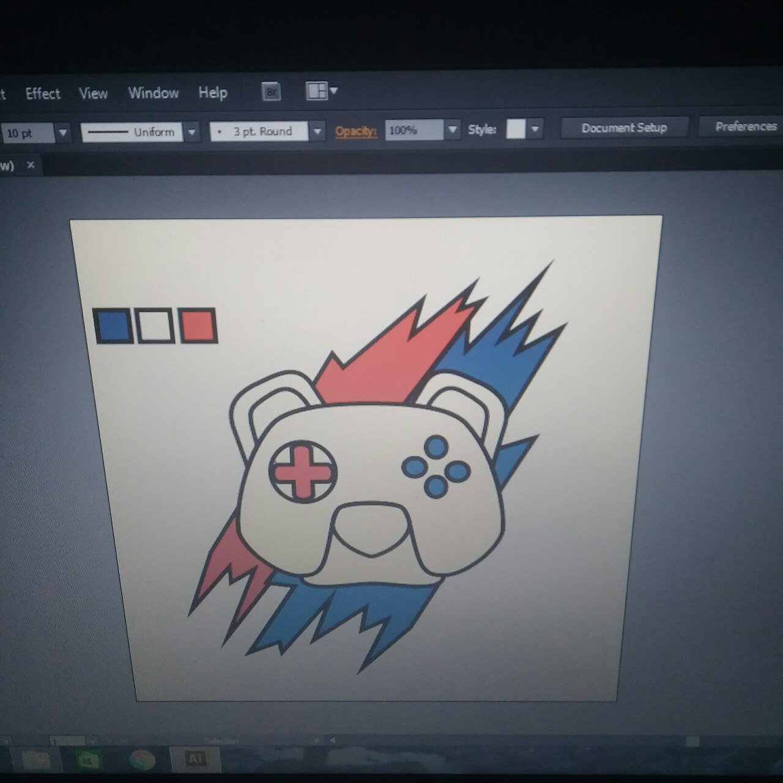The image size is (783, 783).
Task: Open the Help menu
Action: coord(212,92)
